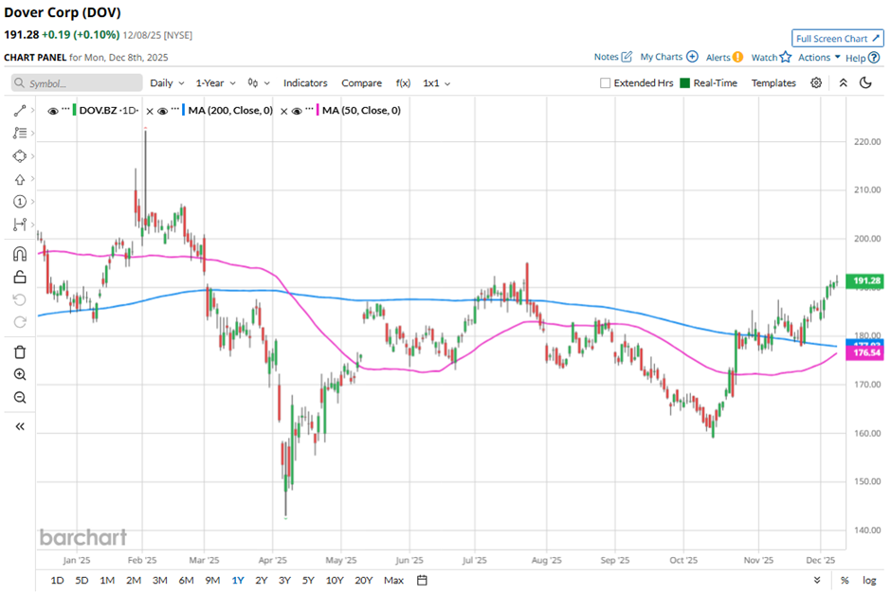Select the 6M time range
Viewport: 891px width, 594px height.
[x=186, y=580]
